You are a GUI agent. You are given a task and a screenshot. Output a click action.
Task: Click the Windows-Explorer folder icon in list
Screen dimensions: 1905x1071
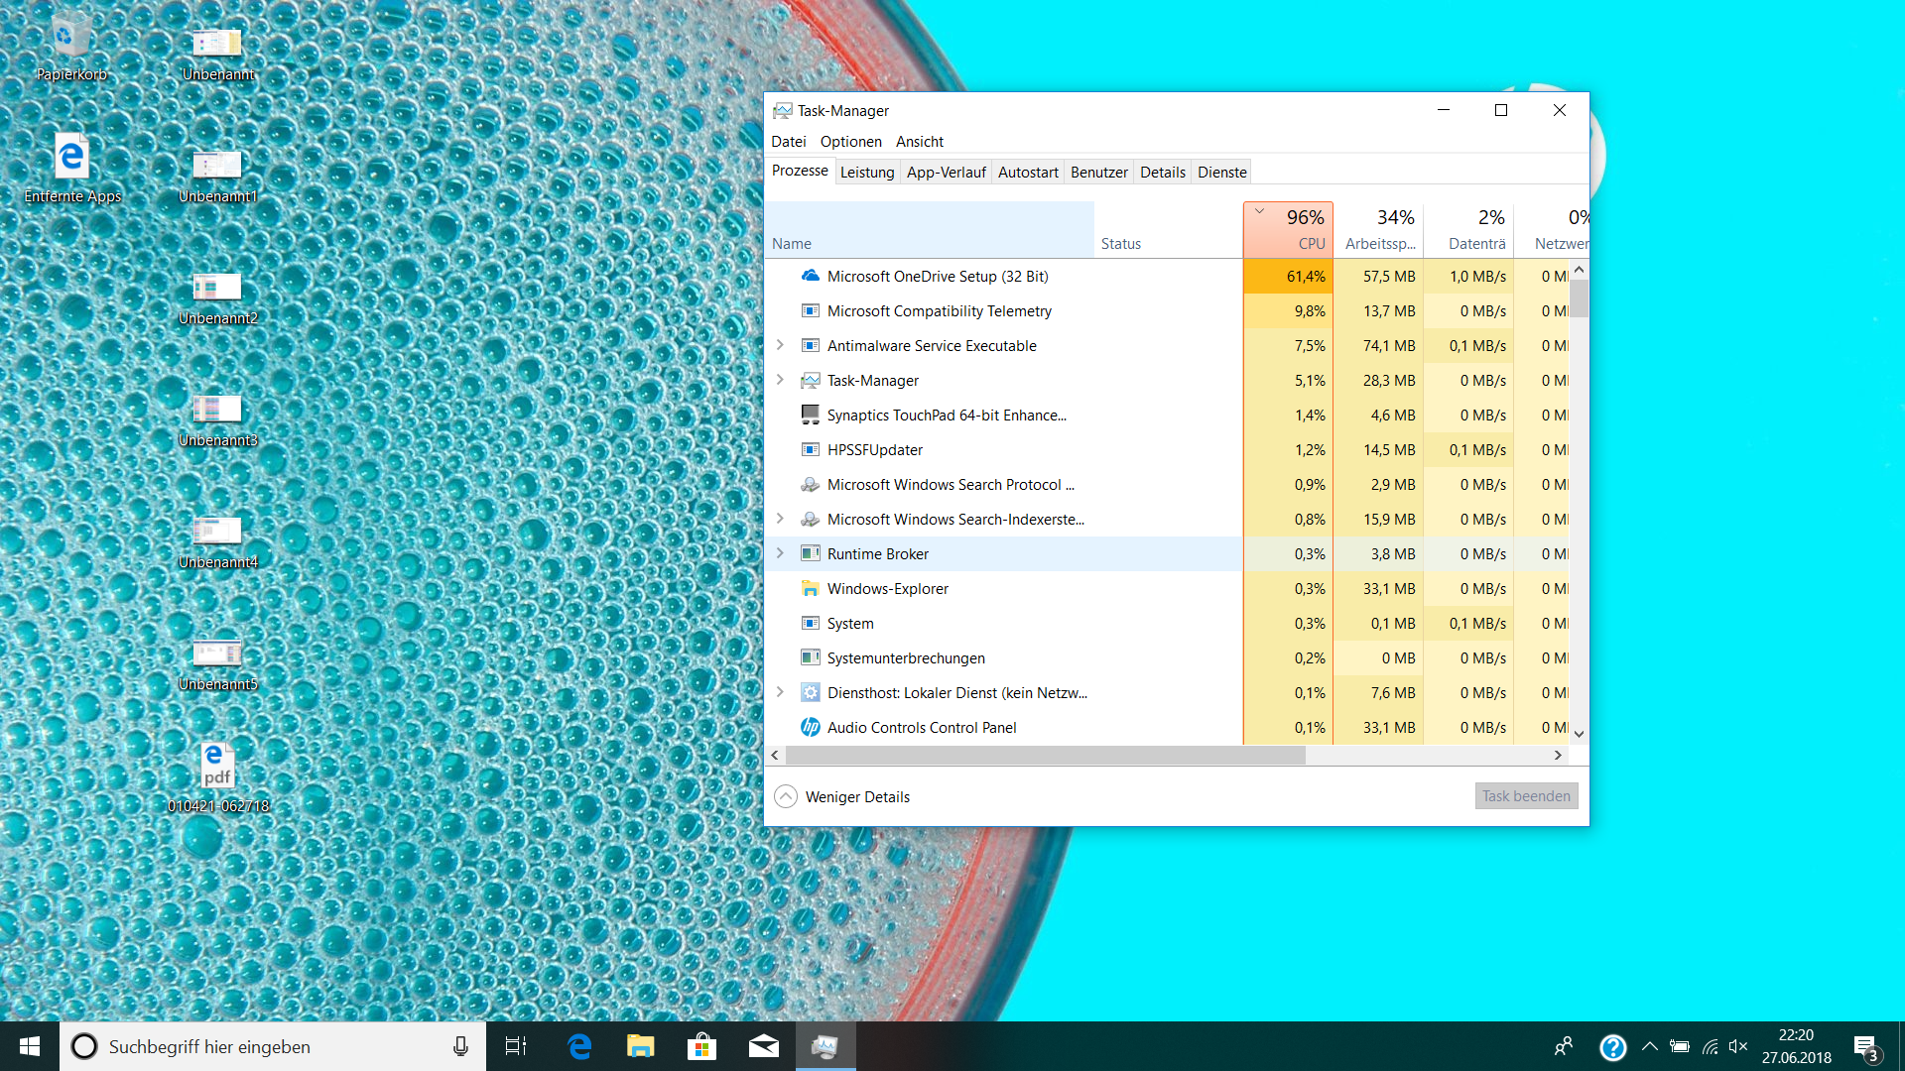(810, 589)
